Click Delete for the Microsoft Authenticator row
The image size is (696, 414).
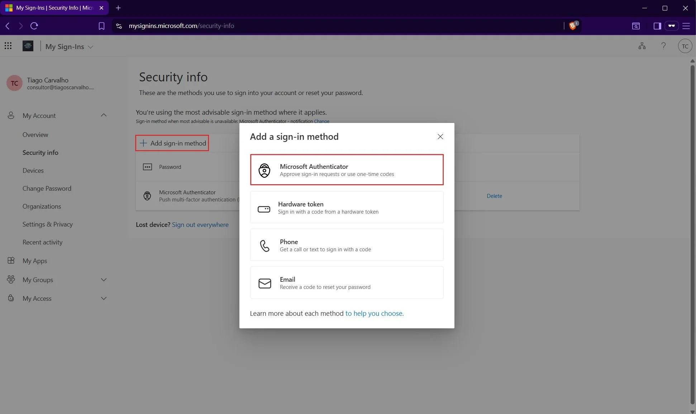click(x=494, y=196)
